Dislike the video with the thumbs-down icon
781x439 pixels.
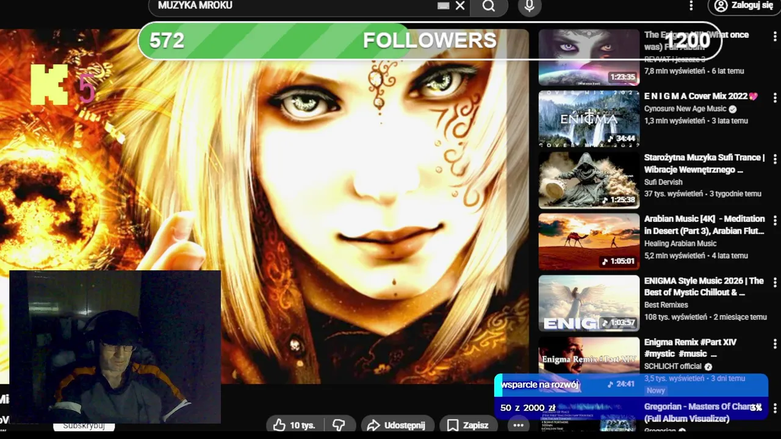(339, 425)
